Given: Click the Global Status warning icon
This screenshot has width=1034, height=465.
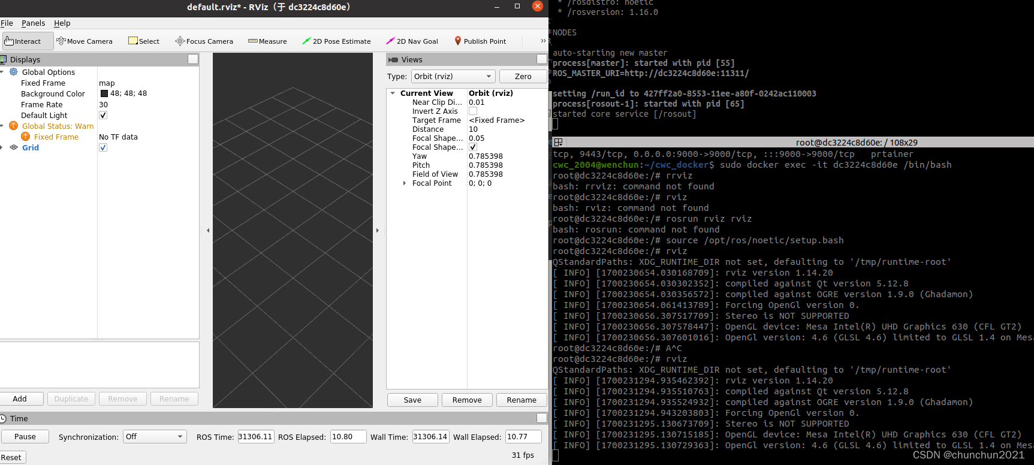Looking at the screenshot, I should (14, 126).
